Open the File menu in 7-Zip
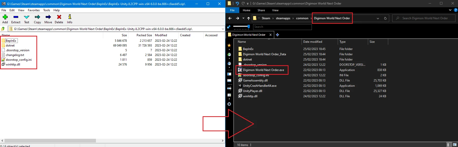Screen dimensions: 458x147 (4, 10)
